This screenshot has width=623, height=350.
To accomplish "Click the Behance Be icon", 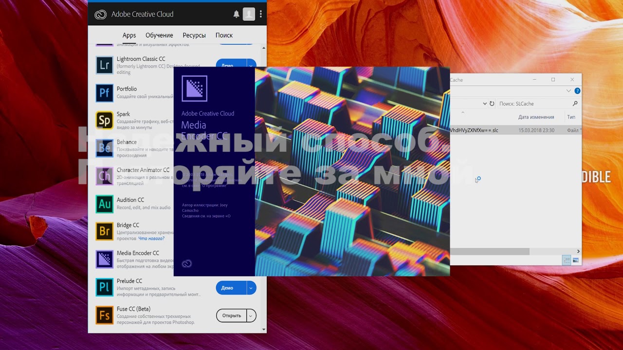I will click(105, 148).
